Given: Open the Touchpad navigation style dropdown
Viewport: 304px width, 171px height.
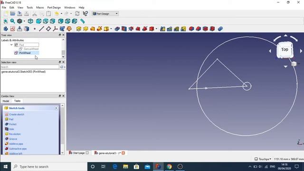Looking at the screenshot, I should (x=263, y=159).
